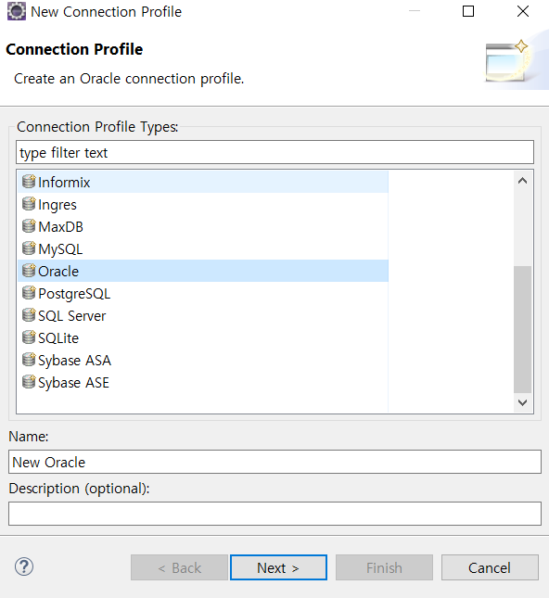Close the New Connection Profile dialog

coord(523,11)
